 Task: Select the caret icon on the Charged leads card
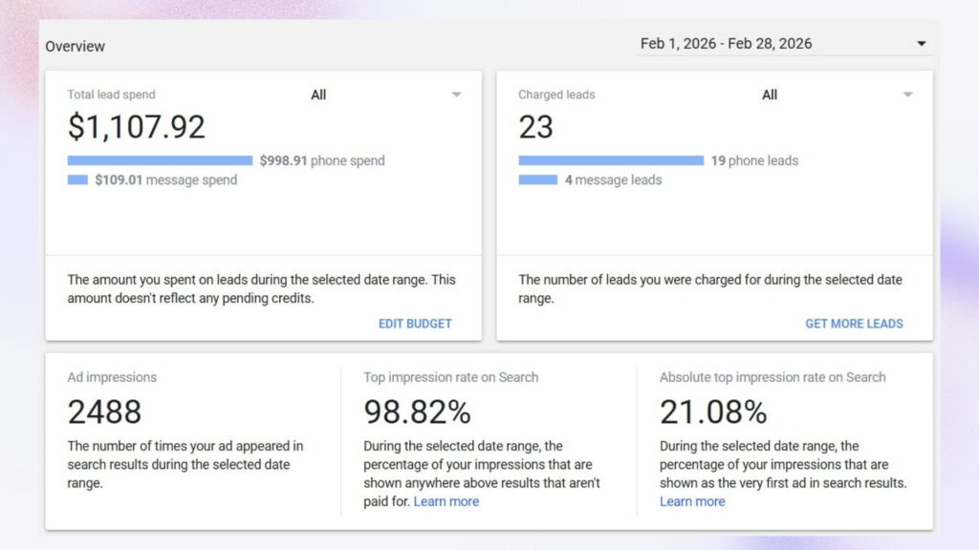pyautogui.click(x=907, y=95)
